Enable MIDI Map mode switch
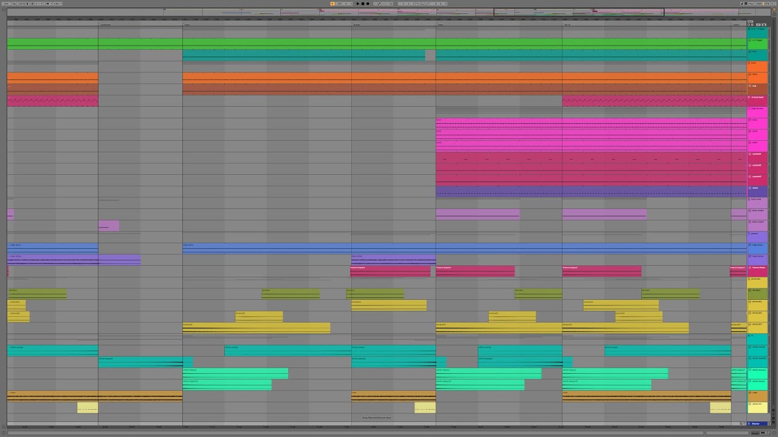Viewport: 778px width, 437px height. [x=759, y=4]
